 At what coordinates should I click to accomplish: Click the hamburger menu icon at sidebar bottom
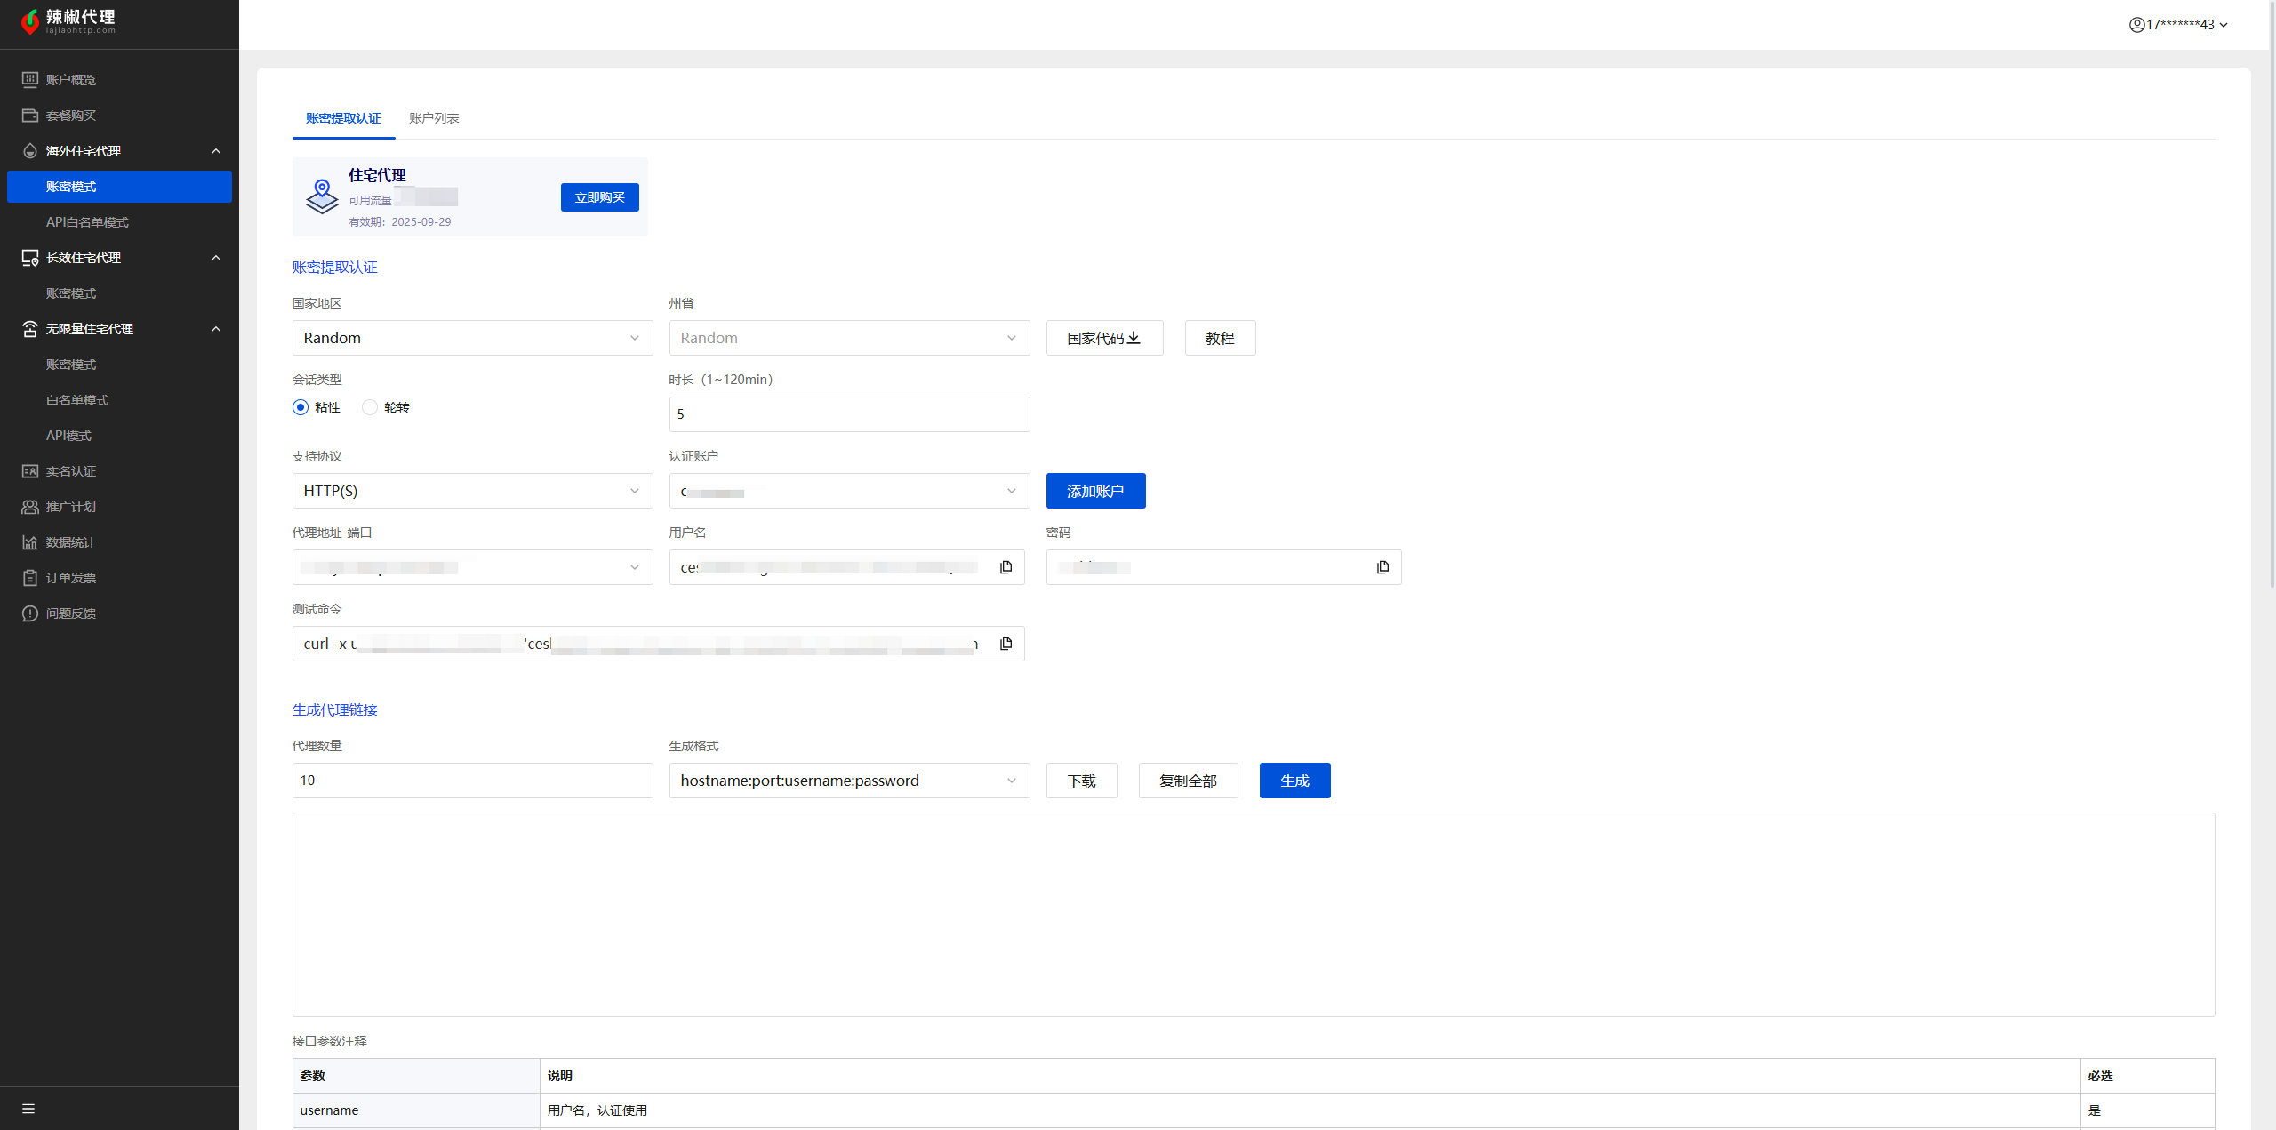pyautogui.click(x=28, y=1109)
